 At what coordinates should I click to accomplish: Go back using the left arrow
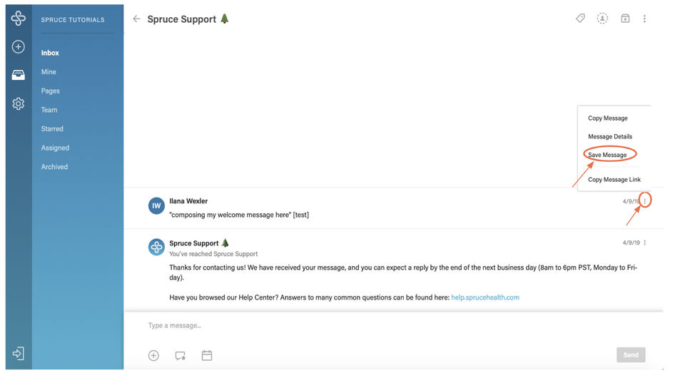[x=136, y=19]
